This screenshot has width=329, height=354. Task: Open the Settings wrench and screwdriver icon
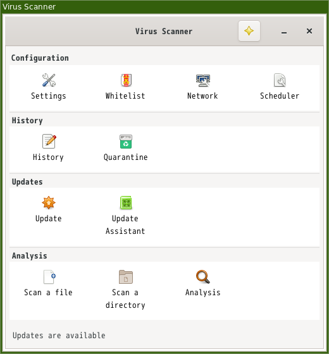[49, 80]
